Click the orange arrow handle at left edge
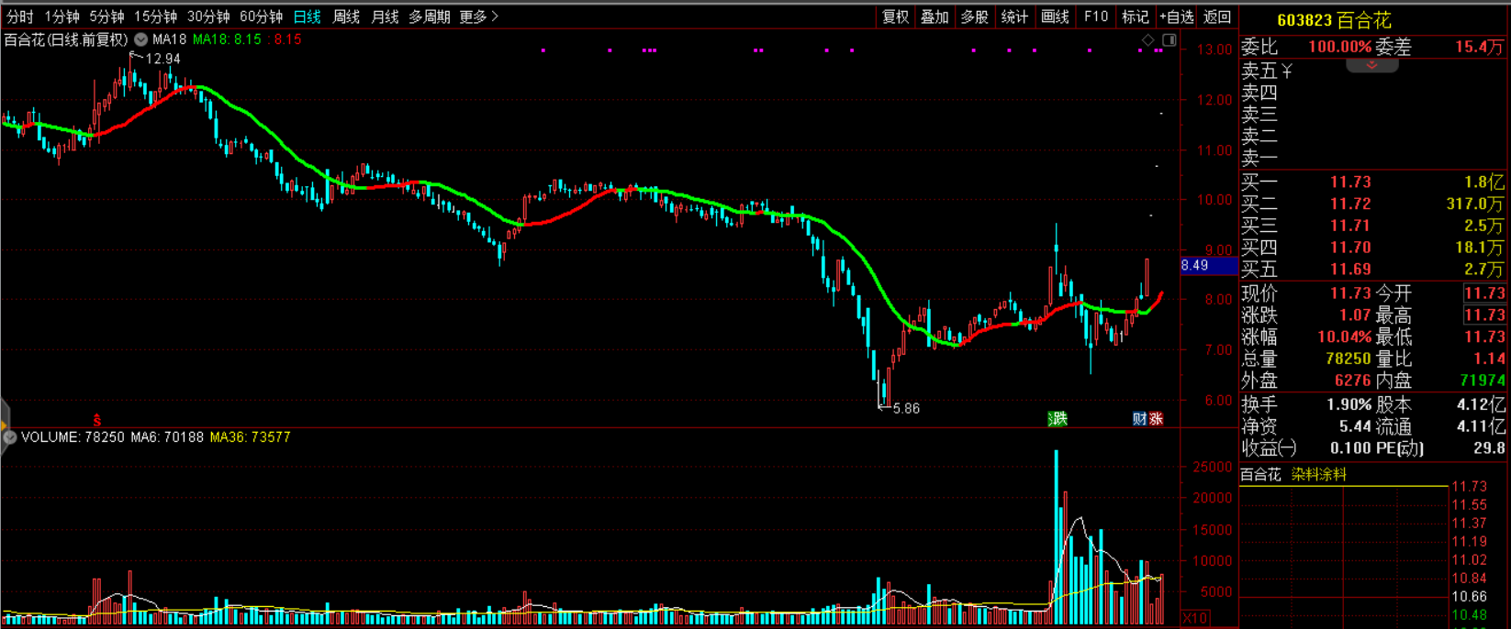 pos(4,425)
